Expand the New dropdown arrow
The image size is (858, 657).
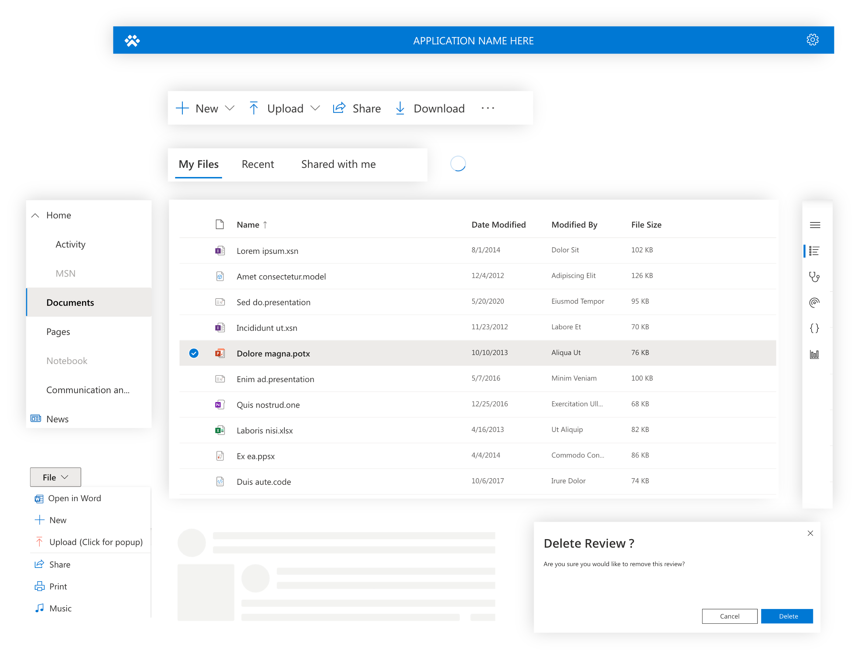(x=230, y=108)
